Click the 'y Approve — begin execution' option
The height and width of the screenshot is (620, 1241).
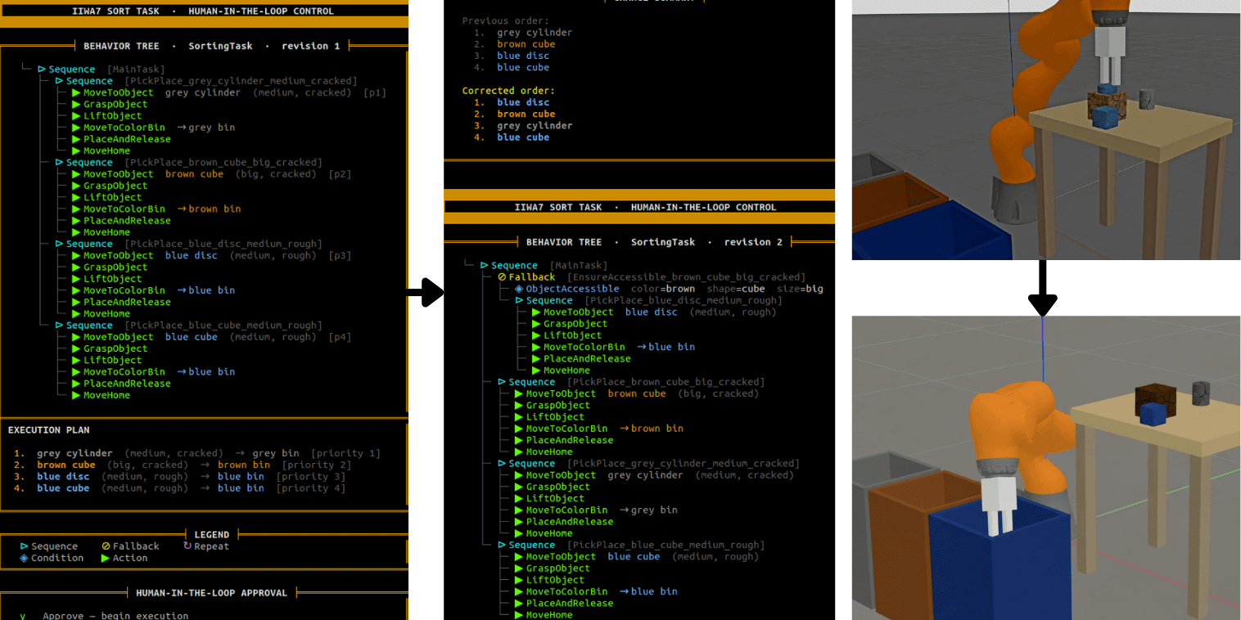pyautogui.click(x=104, y=615)
